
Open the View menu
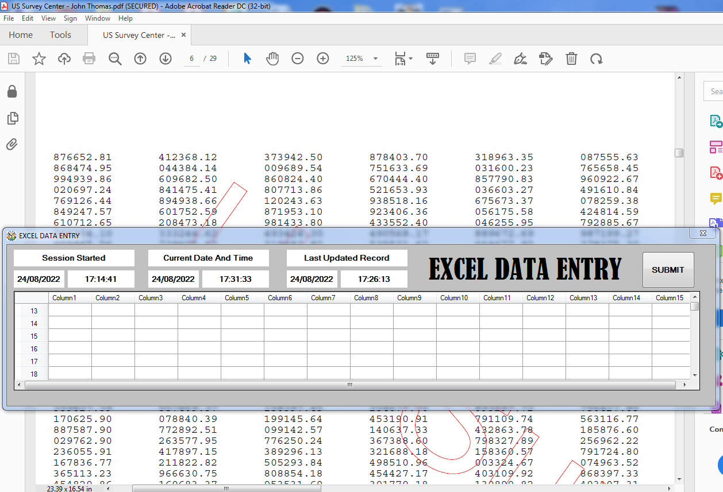tap(48, 18)
